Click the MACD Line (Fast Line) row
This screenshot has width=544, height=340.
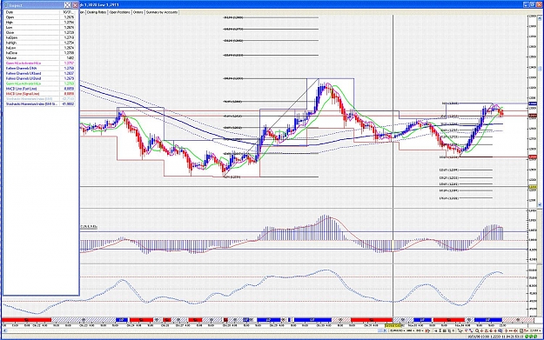(40, 89)
